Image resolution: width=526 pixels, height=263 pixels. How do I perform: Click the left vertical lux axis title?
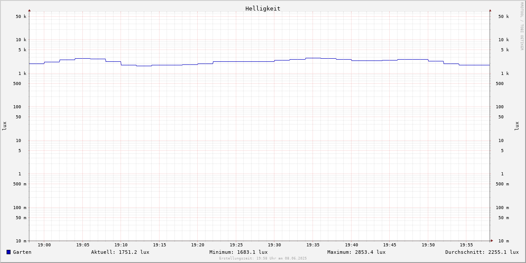pyautogui.click(x=4, y=126)
